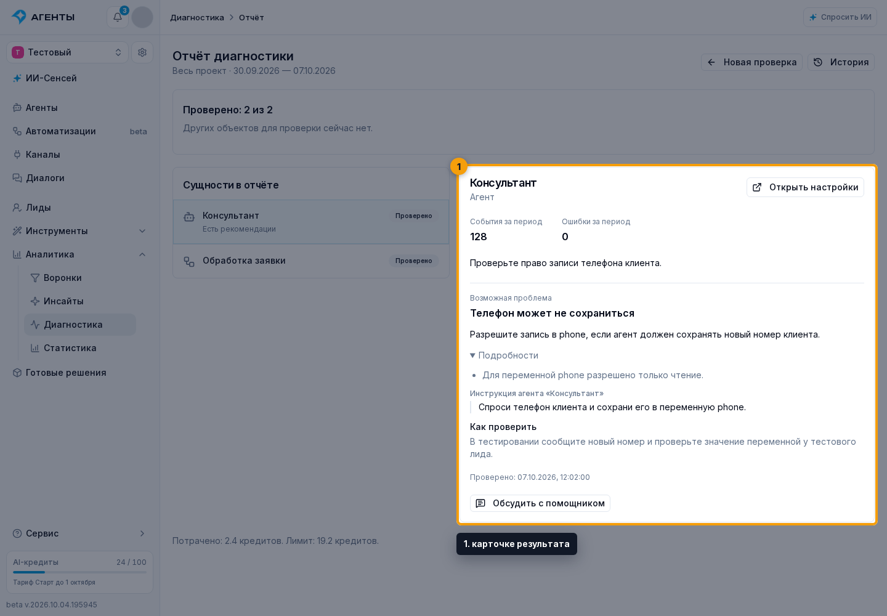Click the АГЕНТЫ logo icon
The height and width of the screenshot is (616, 887).
[x=19, y=17]
